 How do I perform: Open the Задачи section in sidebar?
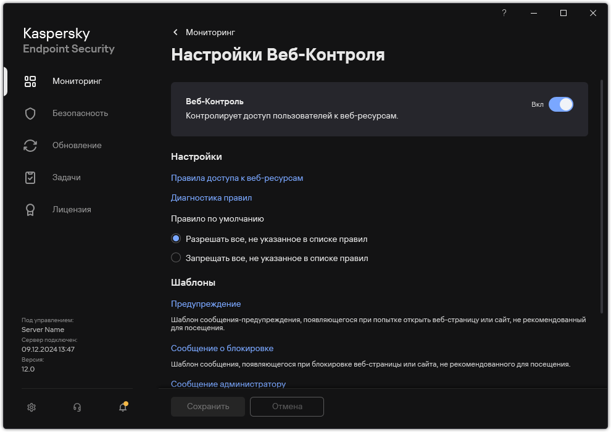[x=67, y=178]
